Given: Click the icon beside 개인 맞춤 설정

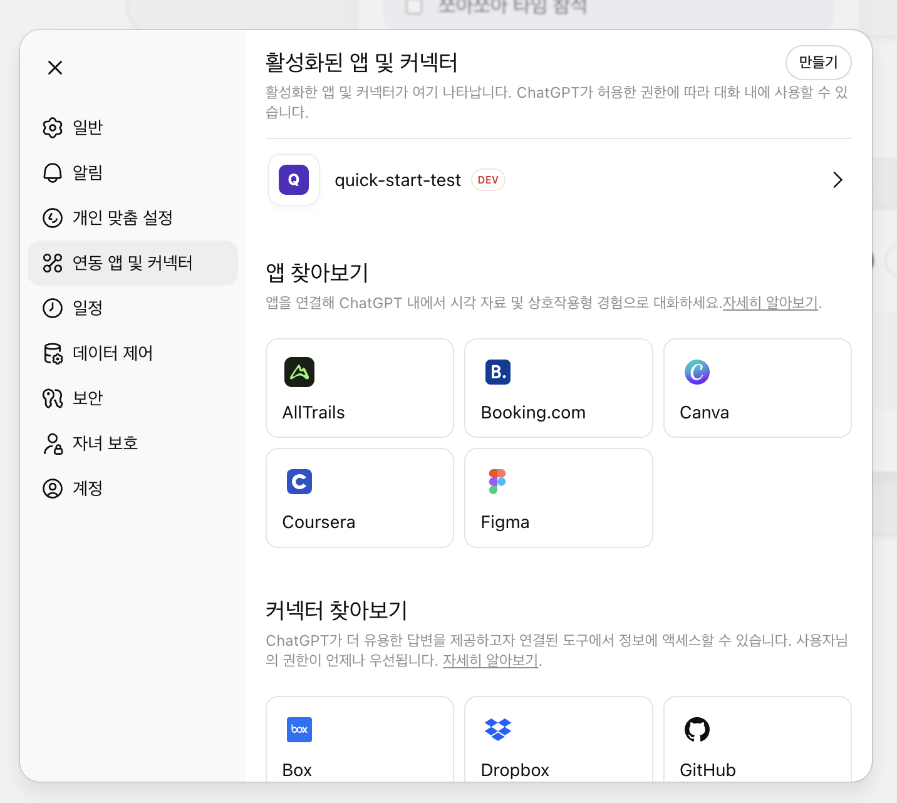Looking at the screenshot, I should click(53, 218).
